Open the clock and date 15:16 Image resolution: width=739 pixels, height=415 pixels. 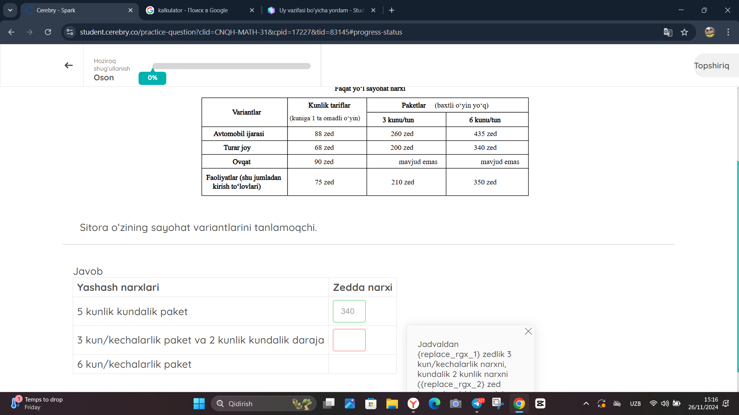(x=703, y=403)
